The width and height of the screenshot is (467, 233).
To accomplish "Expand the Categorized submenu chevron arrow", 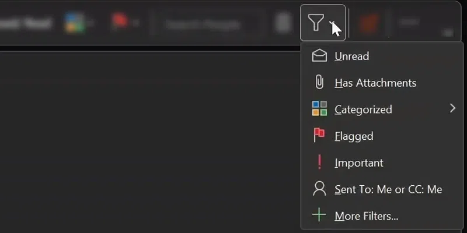I will tap(453, 108).
